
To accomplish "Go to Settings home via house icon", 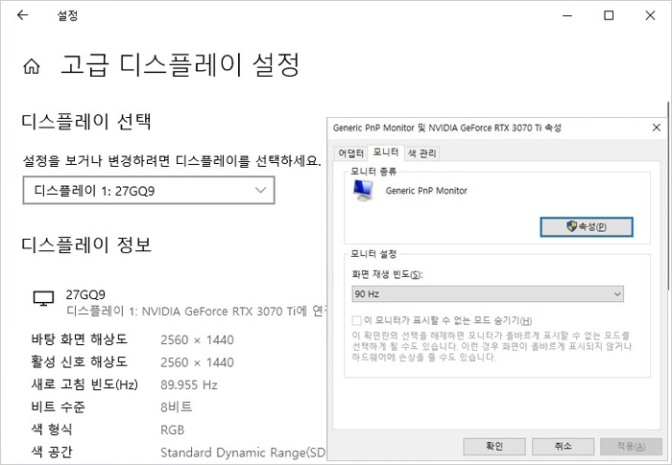I will (32, 67).
